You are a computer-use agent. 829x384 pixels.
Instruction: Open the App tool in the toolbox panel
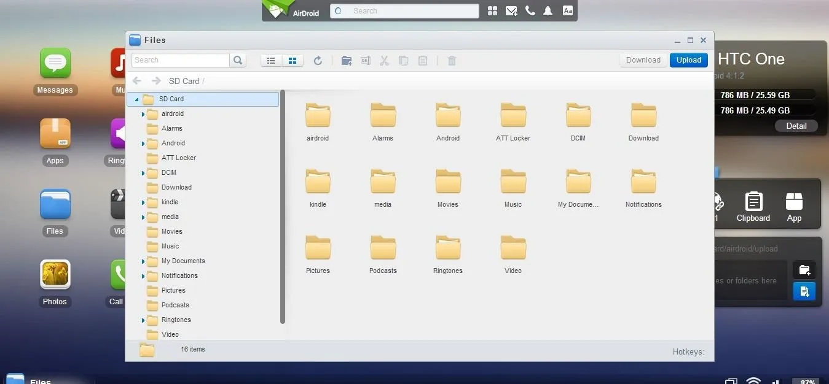pyautogui.click(x=794, y=207)
